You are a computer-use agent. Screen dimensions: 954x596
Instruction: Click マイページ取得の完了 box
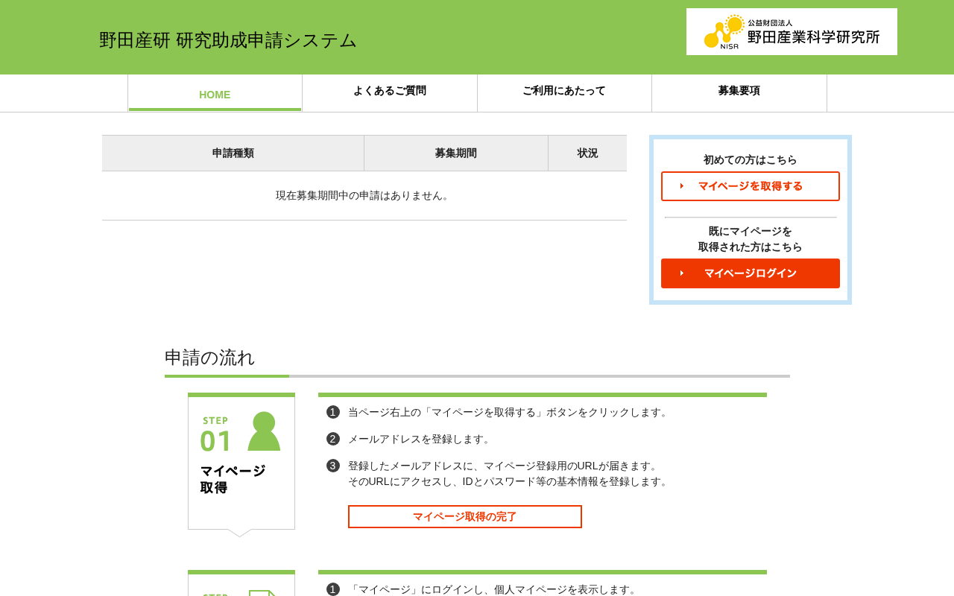465,516
